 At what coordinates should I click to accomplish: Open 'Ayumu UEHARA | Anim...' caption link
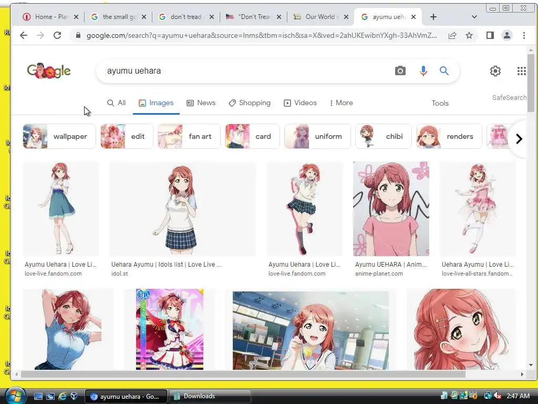[x=390, y=265]
